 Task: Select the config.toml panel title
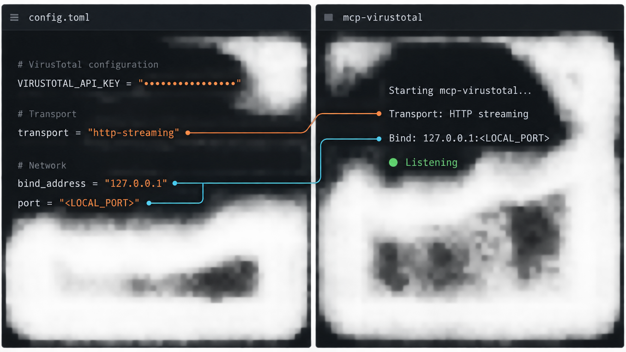59,18
